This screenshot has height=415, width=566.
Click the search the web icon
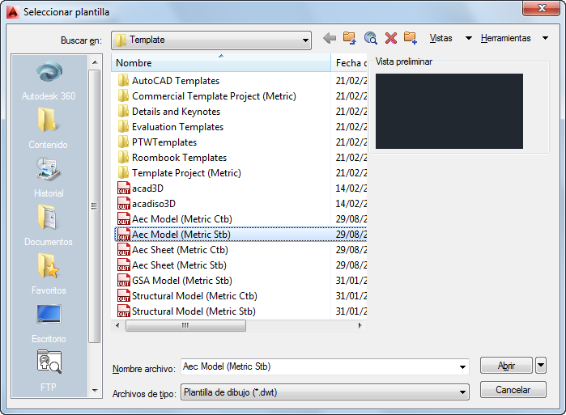point(371,38)
